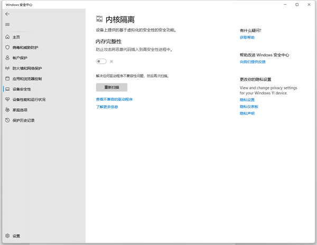The width and height of the screenshot is (317, 245).
Task: Click the 内核隔离 page title
Action: [x=120, y=20]
